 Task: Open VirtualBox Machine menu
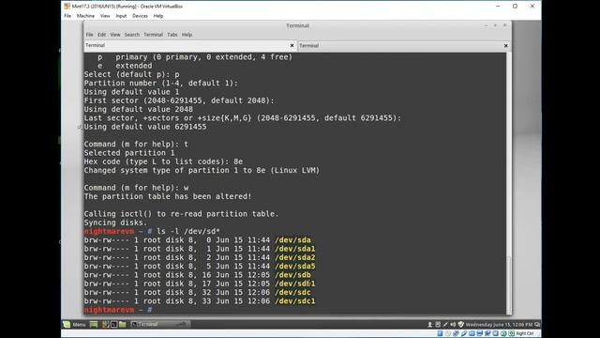[x=85, y=16]
